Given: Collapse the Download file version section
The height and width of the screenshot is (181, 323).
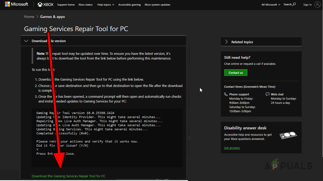Looking at the screenshot, I should tap(26, 41).
